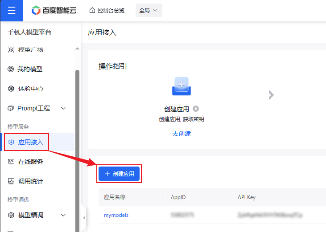
Task: Click the home icon beside 控制台总览
Action: point(92,10)
